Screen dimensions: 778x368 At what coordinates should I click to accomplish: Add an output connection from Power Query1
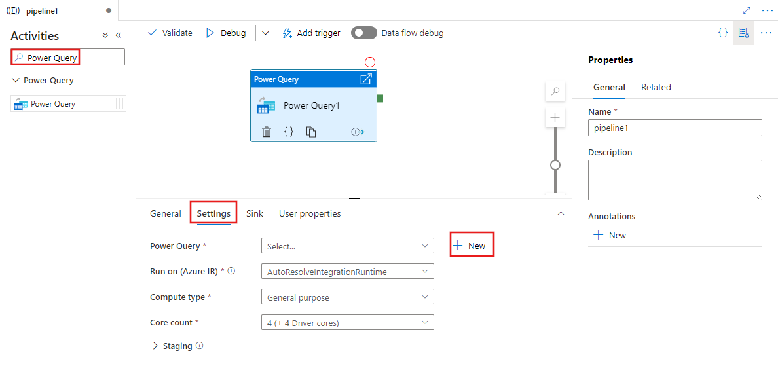point(358,132)
